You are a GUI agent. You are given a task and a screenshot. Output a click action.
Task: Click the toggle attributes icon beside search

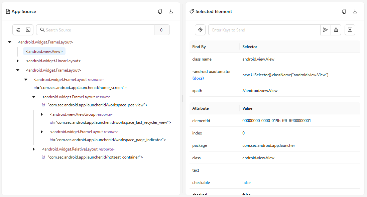coord(18,30)
